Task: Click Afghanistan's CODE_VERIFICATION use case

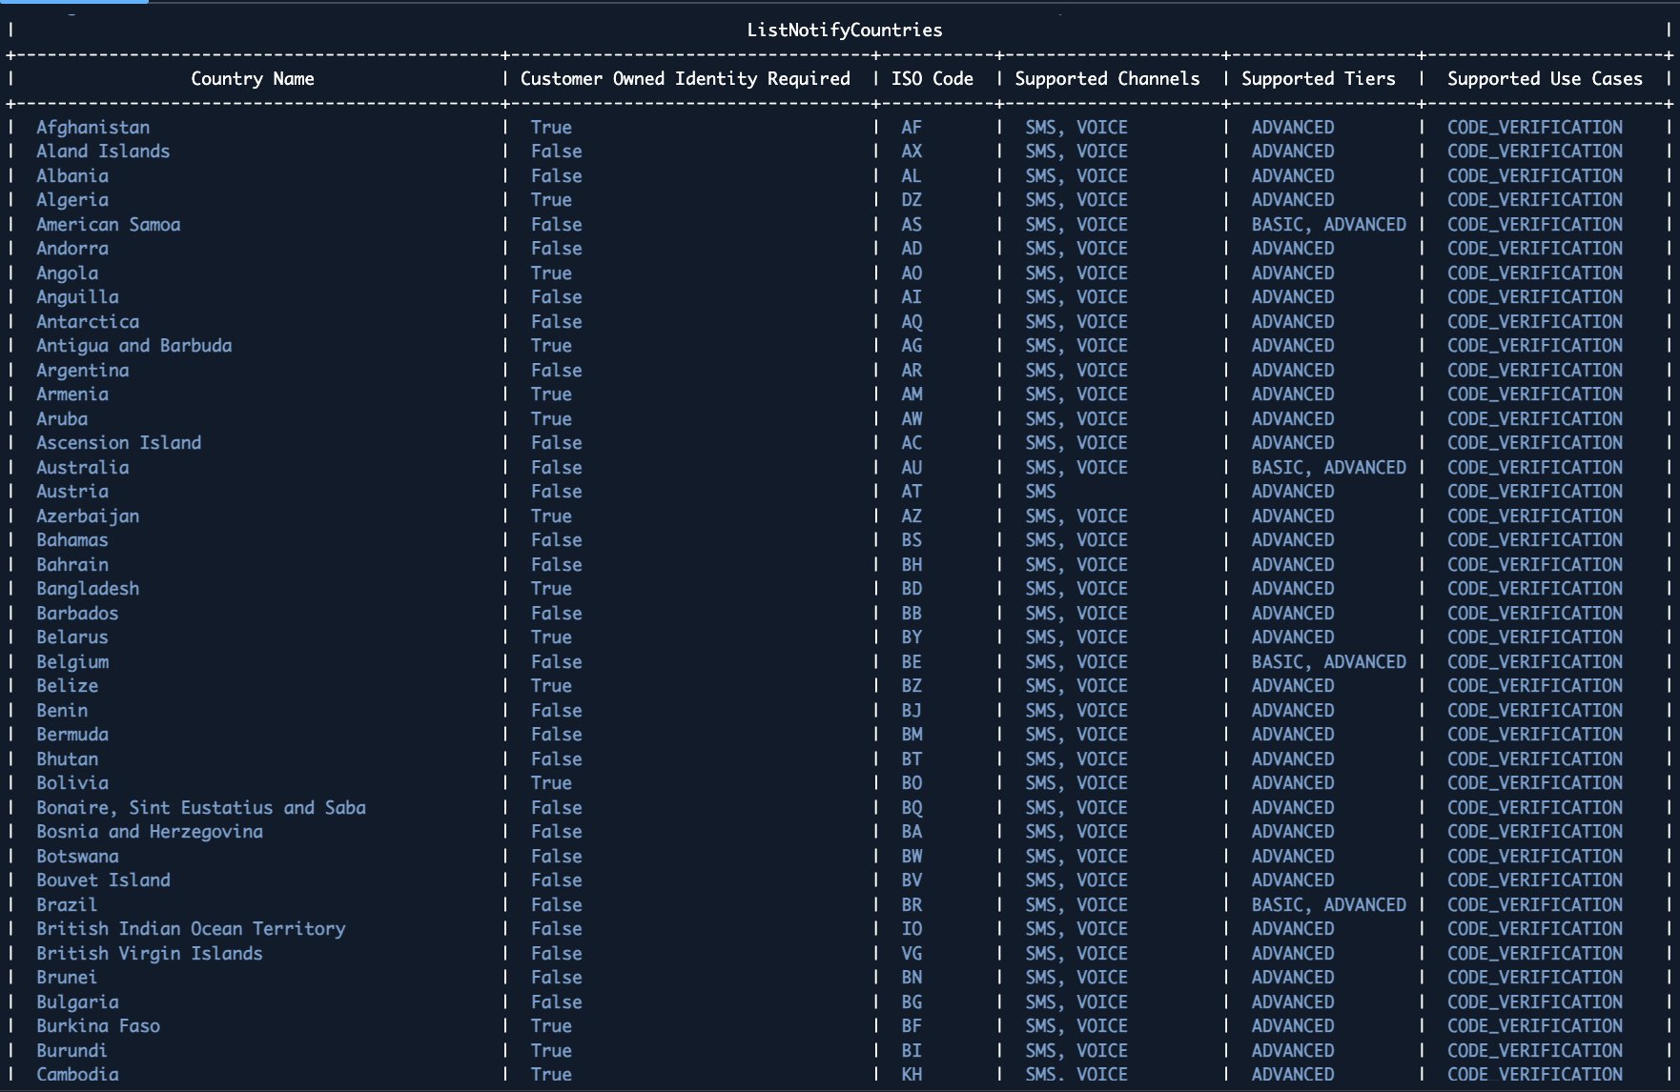Action: pos(1535,127)
